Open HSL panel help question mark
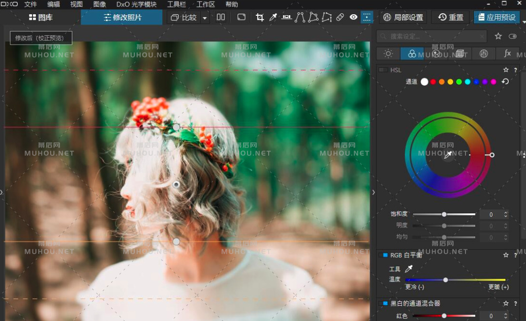Screen dimensions: 526x321 pos(516,70)
